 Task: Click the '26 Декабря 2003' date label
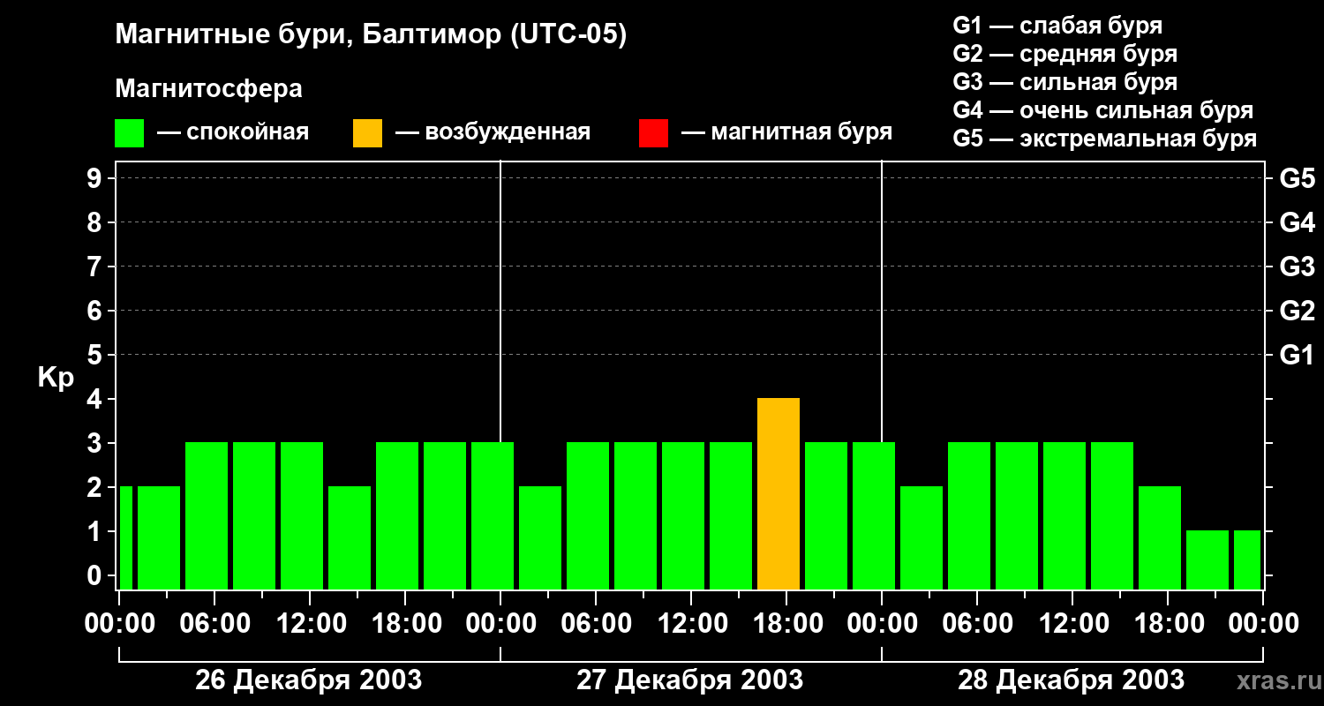tap(308, 680)
